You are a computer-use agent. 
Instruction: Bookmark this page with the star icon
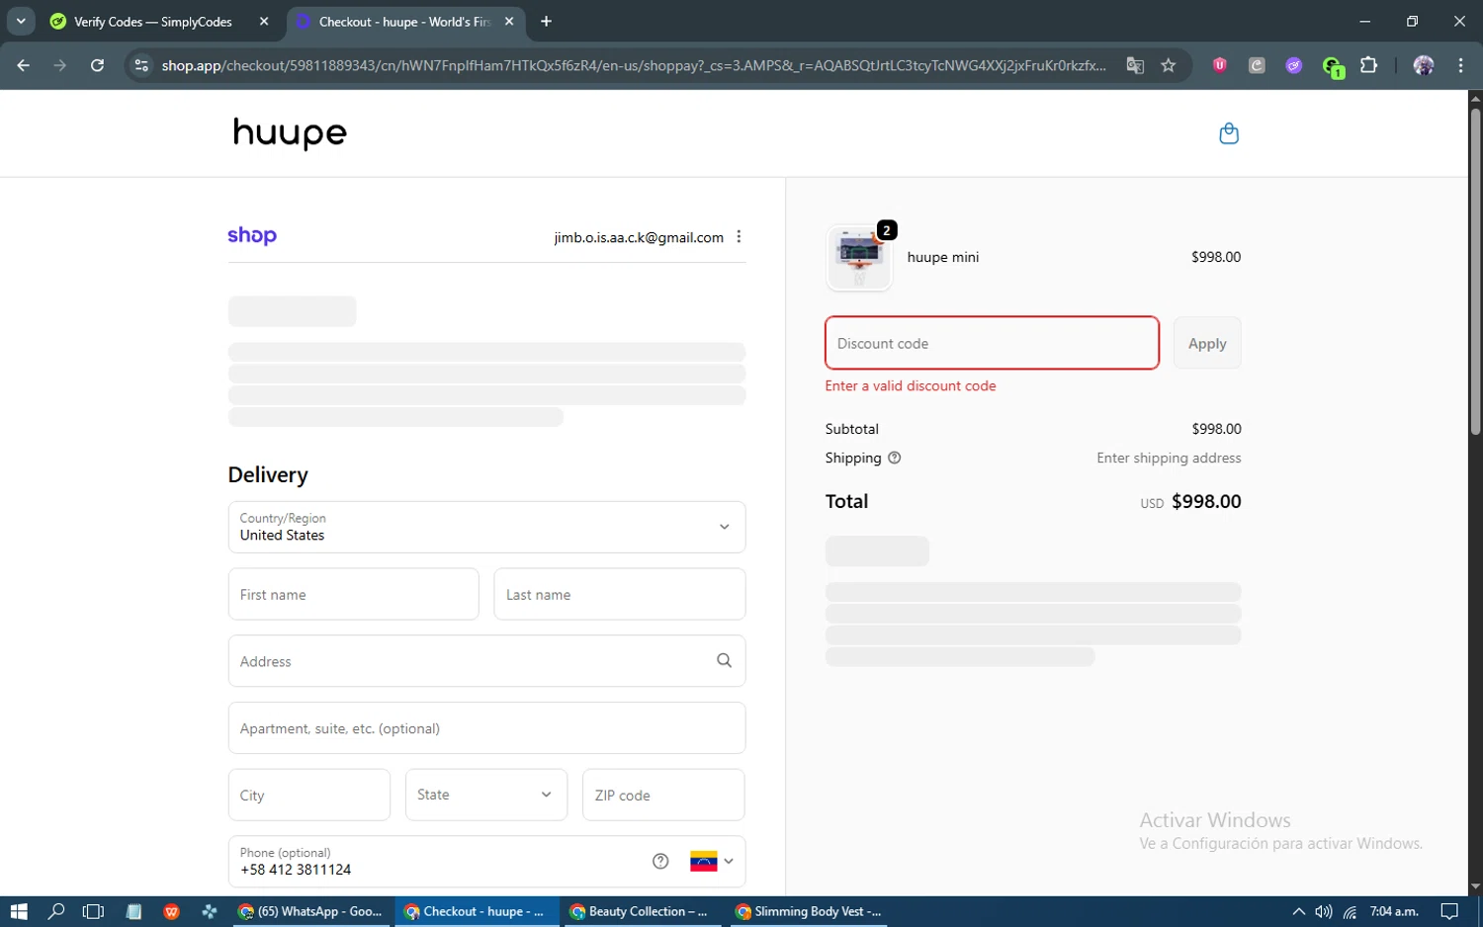coord(1169,65)
